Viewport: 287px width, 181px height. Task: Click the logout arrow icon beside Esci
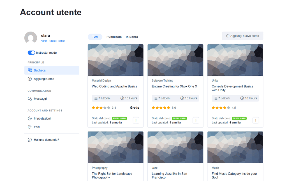pos(30,127)
